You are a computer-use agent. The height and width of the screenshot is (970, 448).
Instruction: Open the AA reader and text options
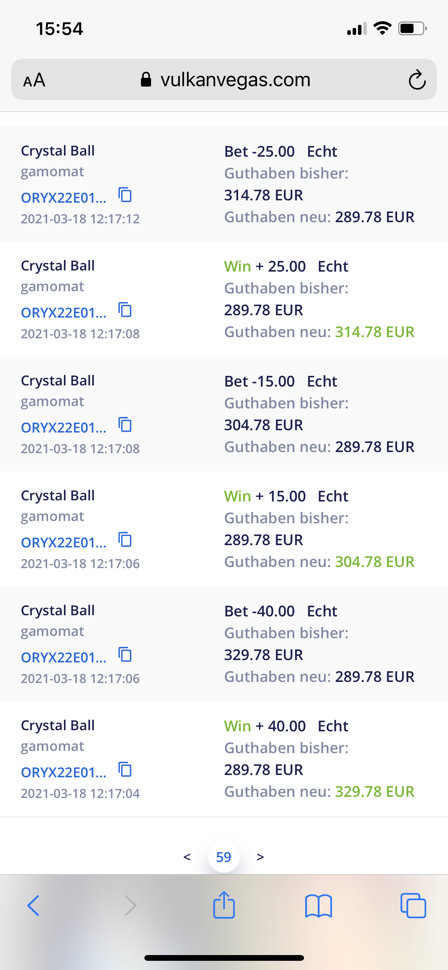tap(34, 80)
